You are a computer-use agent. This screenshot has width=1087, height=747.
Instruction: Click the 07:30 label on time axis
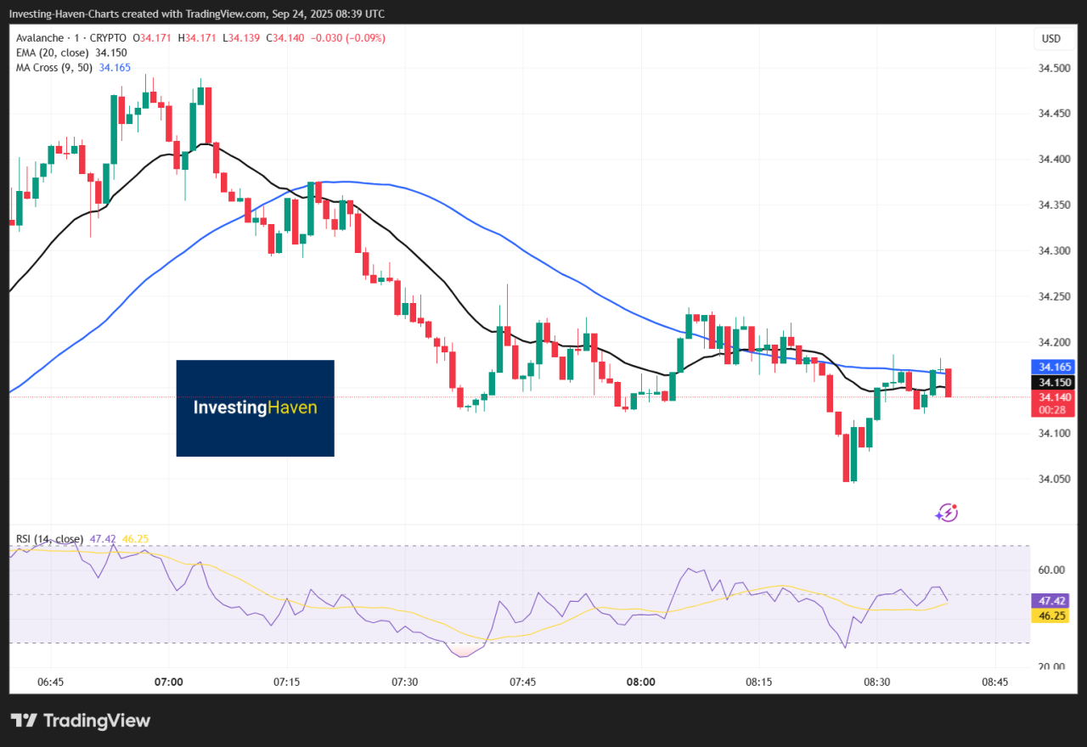tap(404, 682)
